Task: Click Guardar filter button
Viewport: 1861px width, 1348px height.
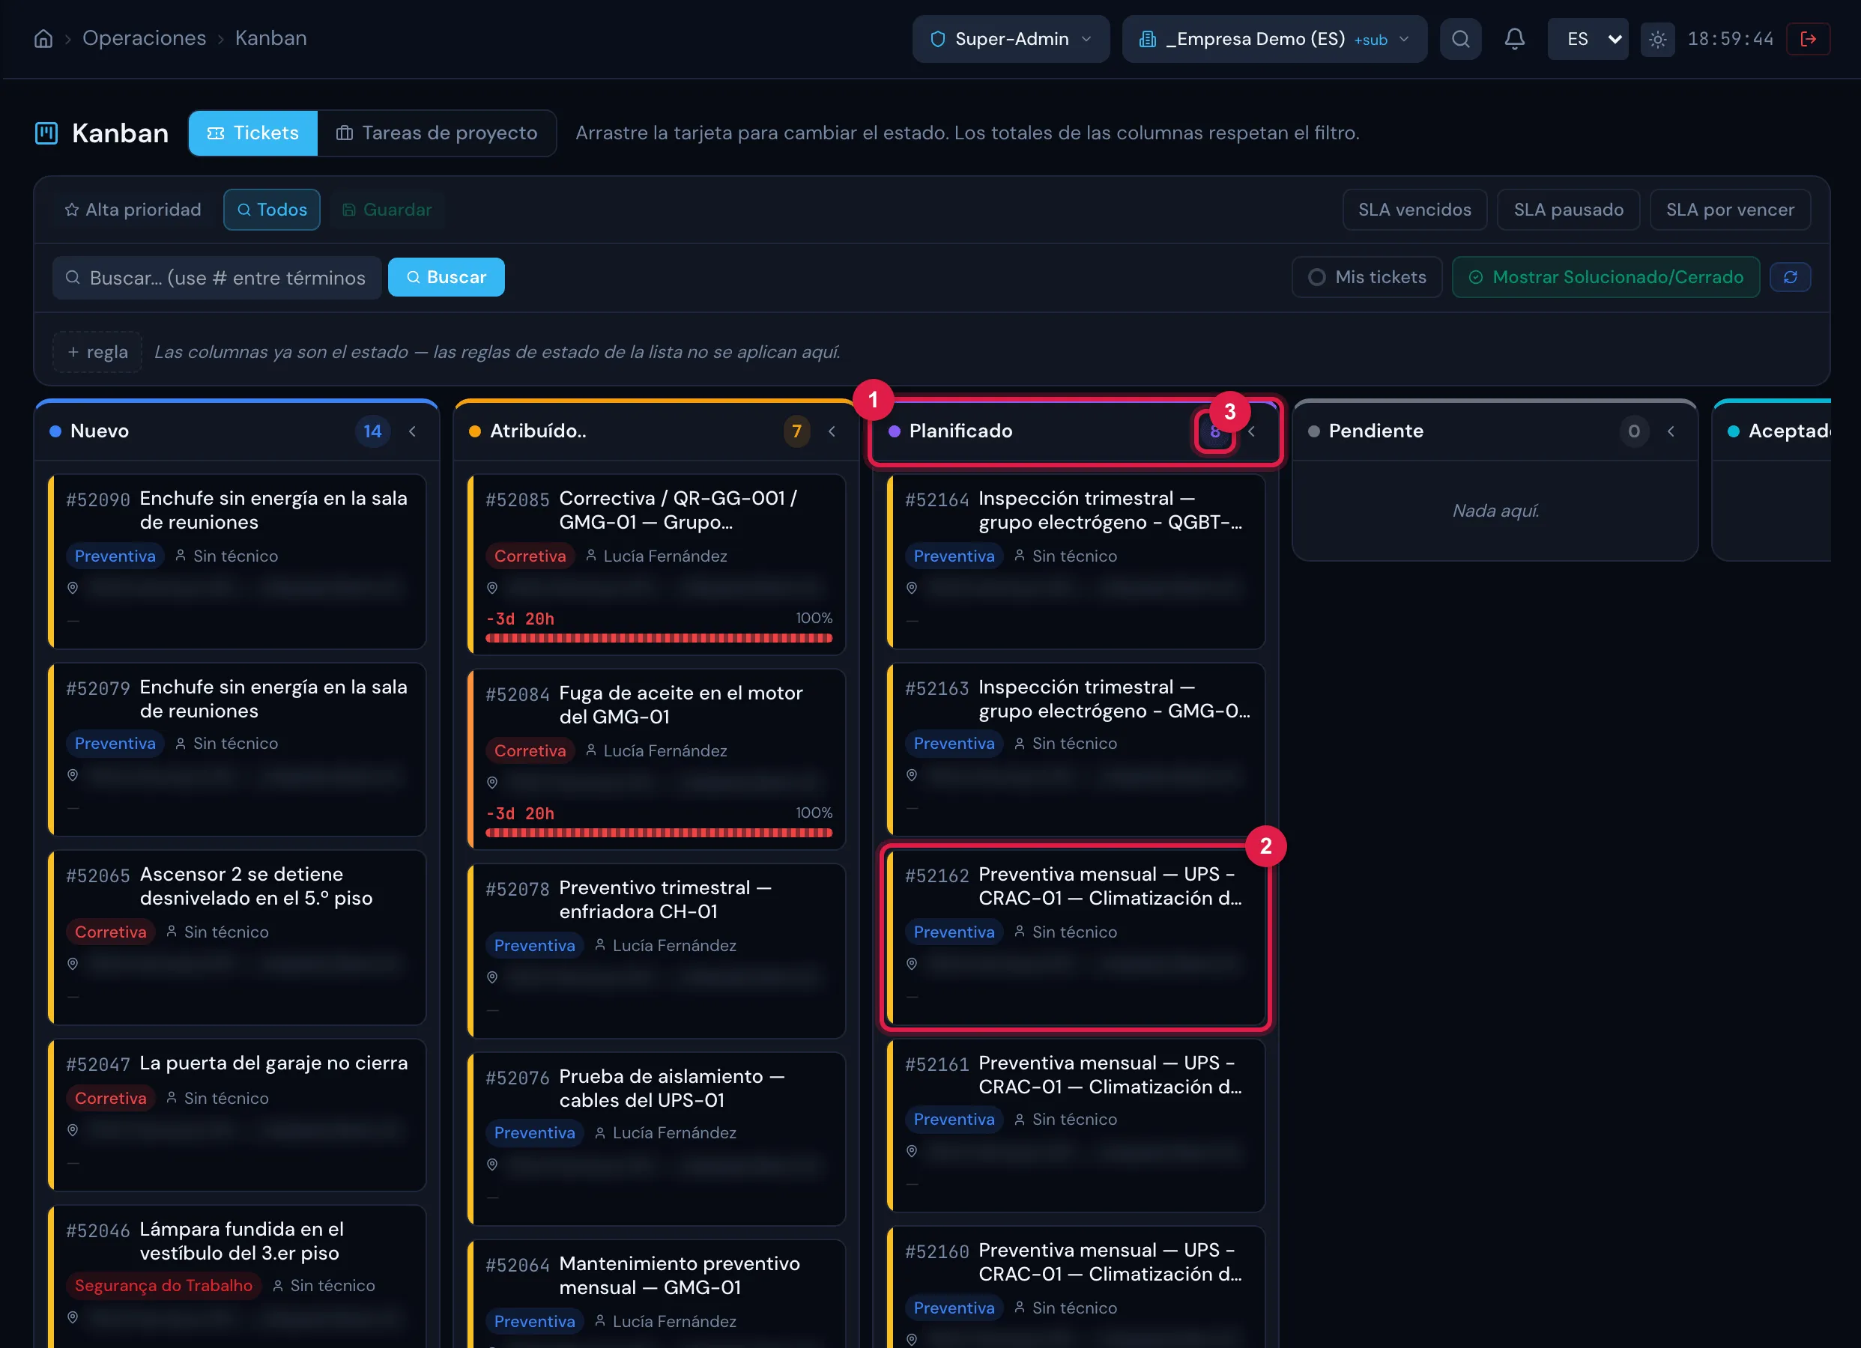Action: coord(387,210)
